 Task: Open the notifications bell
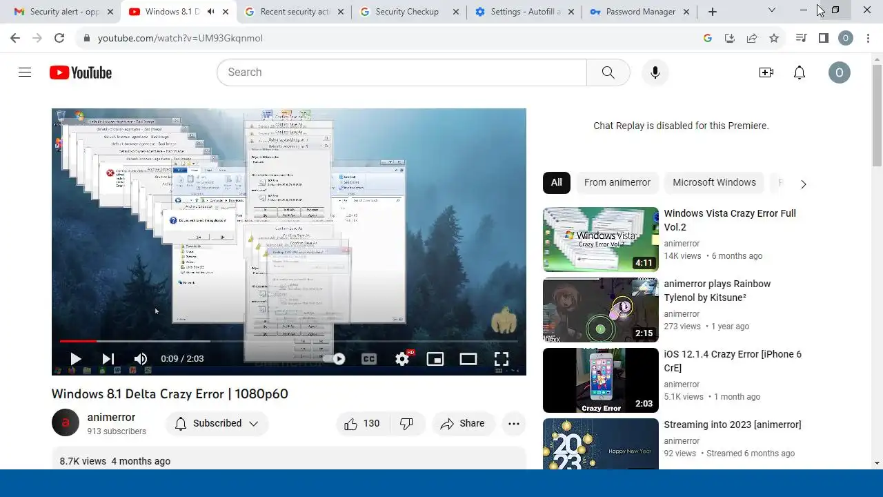coord(800,72)
